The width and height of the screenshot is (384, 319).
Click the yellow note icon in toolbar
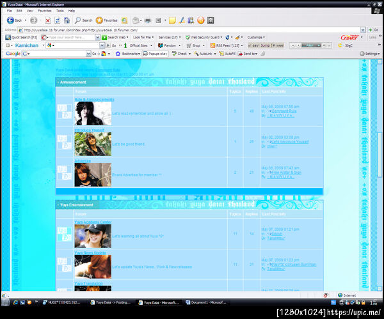[x=172, y=20]
